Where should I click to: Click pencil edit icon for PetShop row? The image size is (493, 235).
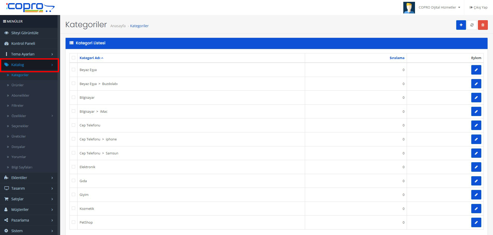476,223
